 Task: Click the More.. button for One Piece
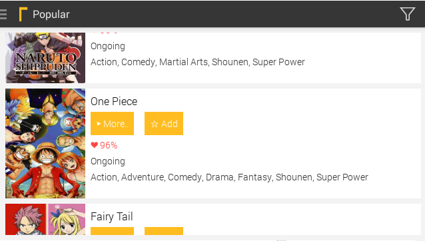112,123
